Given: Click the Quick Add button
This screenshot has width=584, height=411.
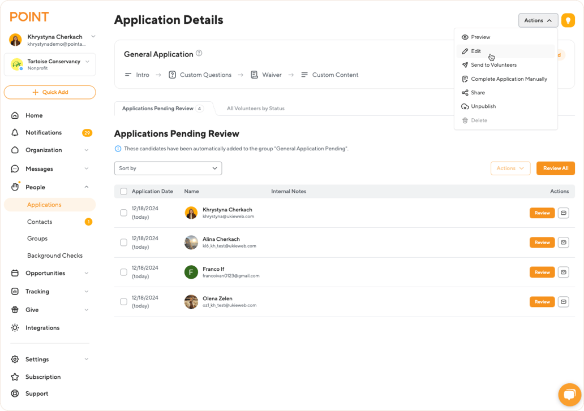Looking at the screenshot, I should 50,92.
